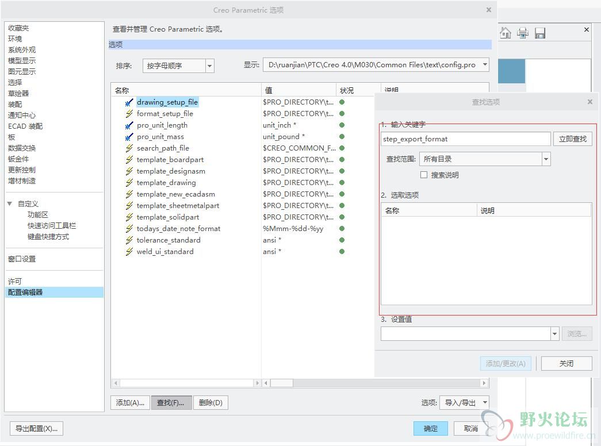The image size is (601, 446).
Task: Click green status dot of drawing_setup_file
Action: (x=342, y=102)
